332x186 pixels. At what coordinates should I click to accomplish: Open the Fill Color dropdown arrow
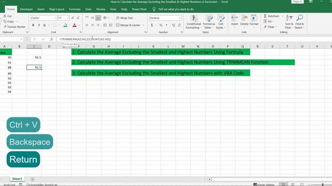tap(70, 25)
